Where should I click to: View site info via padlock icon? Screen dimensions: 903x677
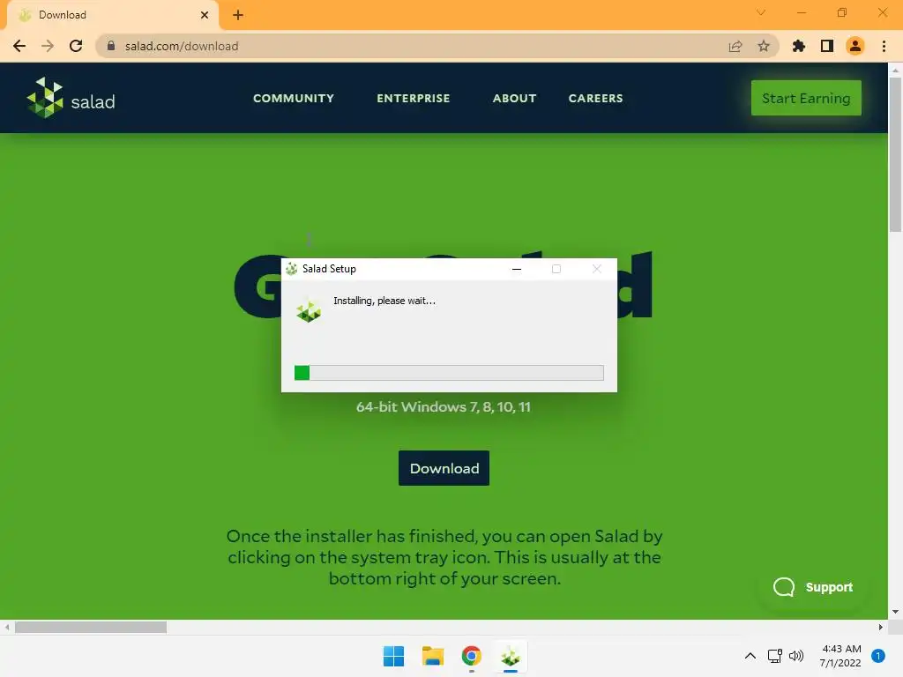click(111, 46)
